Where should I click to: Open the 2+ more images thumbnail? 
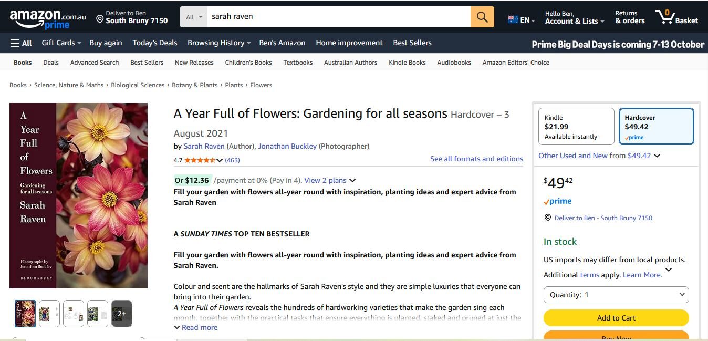pyautogui.click(x=122, y=314)
